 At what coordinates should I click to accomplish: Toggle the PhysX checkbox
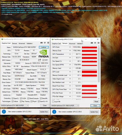point(31,101)
